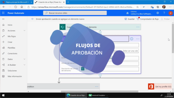Open the browser profile picture

(x=164, y=7)
